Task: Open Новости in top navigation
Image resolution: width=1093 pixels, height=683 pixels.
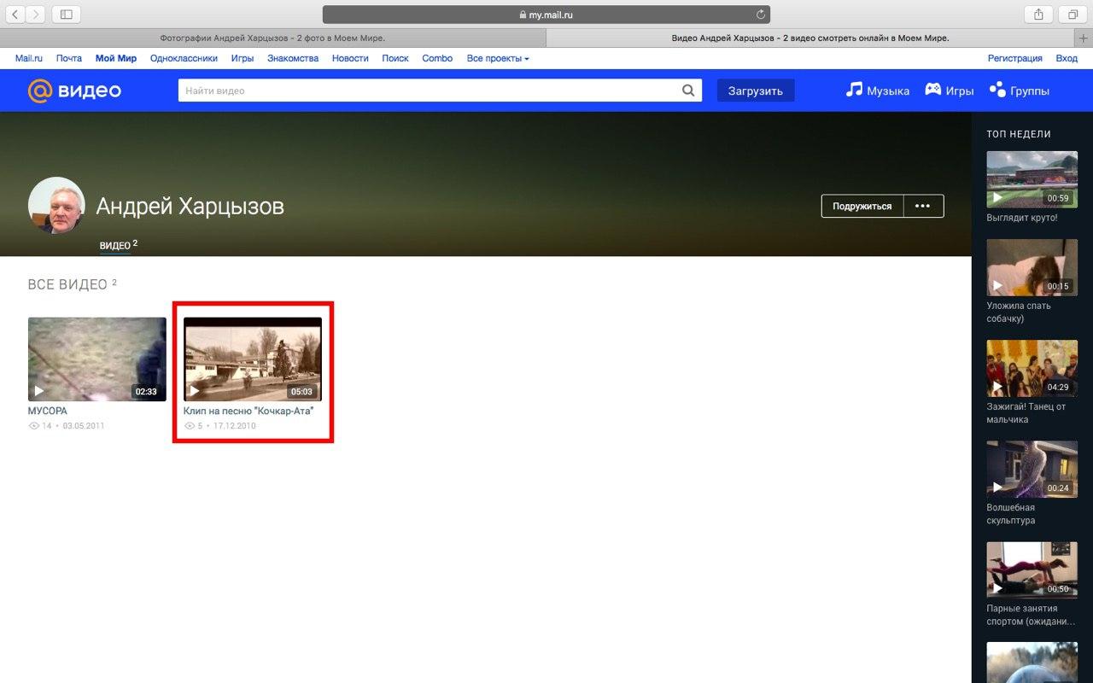Action: (x=350, y=58)
